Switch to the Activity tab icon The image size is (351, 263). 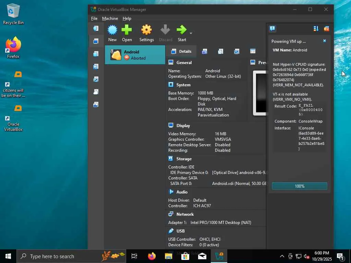coord(237,51)
